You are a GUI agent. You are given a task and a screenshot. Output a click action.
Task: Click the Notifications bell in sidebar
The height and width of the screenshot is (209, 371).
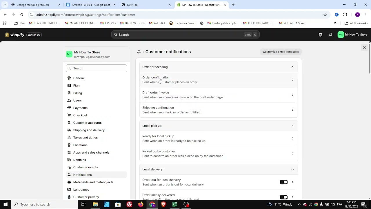[69, 175]
